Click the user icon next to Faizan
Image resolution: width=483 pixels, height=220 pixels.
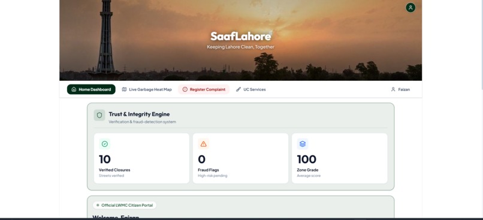coord(393,89)
